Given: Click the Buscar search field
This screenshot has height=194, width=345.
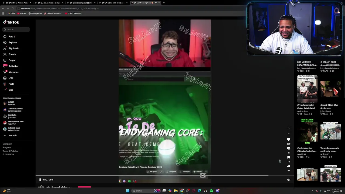Looking at the screenshot, I should (16, 29).
